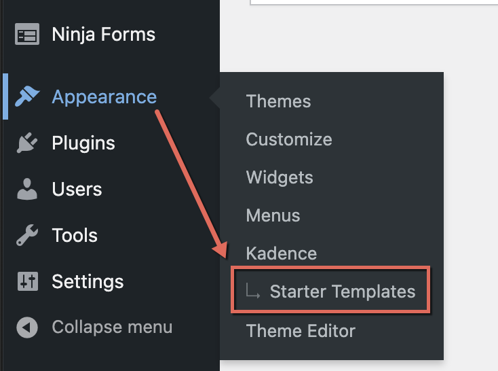Click the Plugins plug icon
The height and width of the screenshot is (371, 498).
(27, 143)
